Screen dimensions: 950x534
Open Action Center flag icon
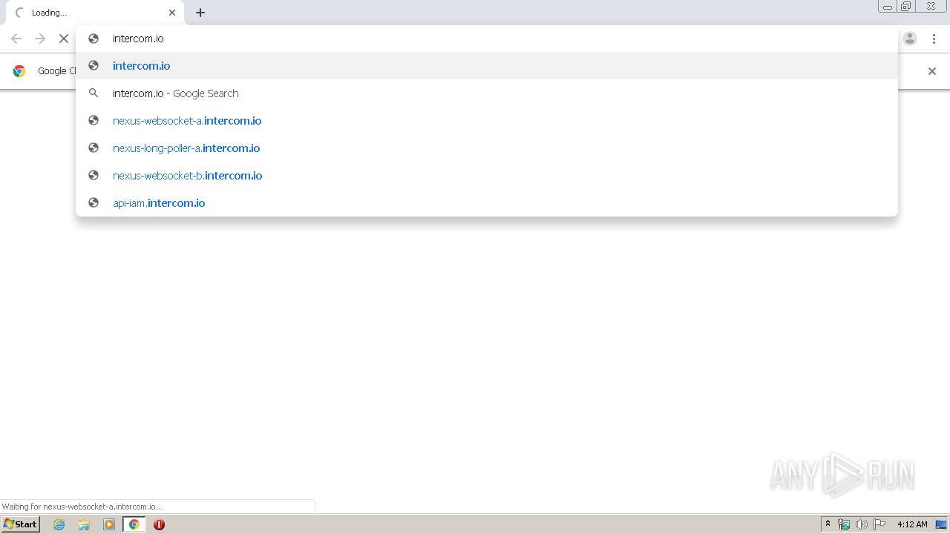[x=879, y=524]
